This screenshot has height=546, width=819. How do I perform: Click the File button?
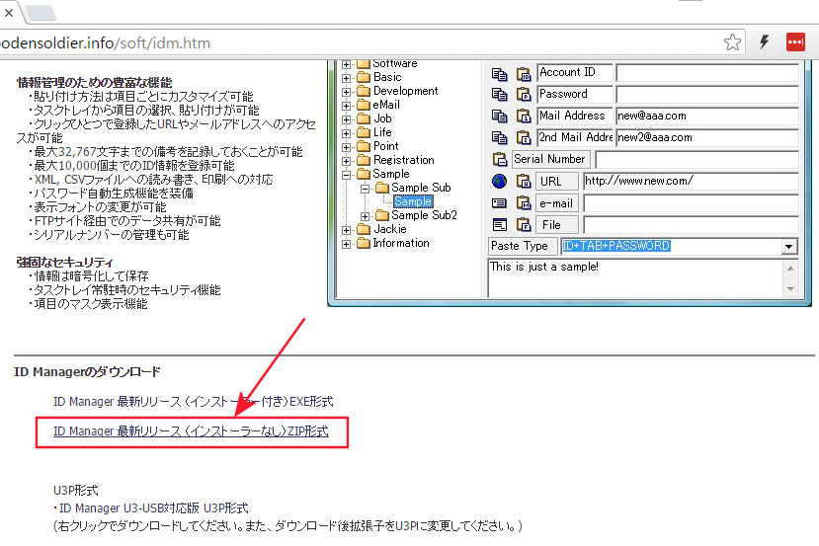pyautogui.click(x=557, y=225)
